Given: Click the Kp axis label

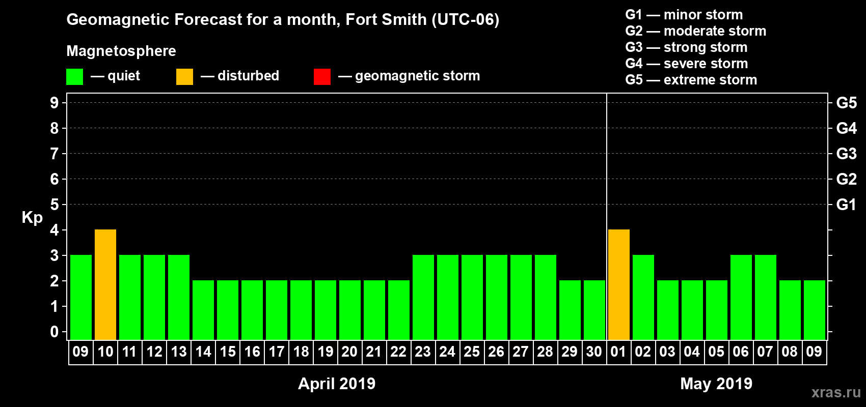Looking at the screenshot, I should [x=32, y=218].
